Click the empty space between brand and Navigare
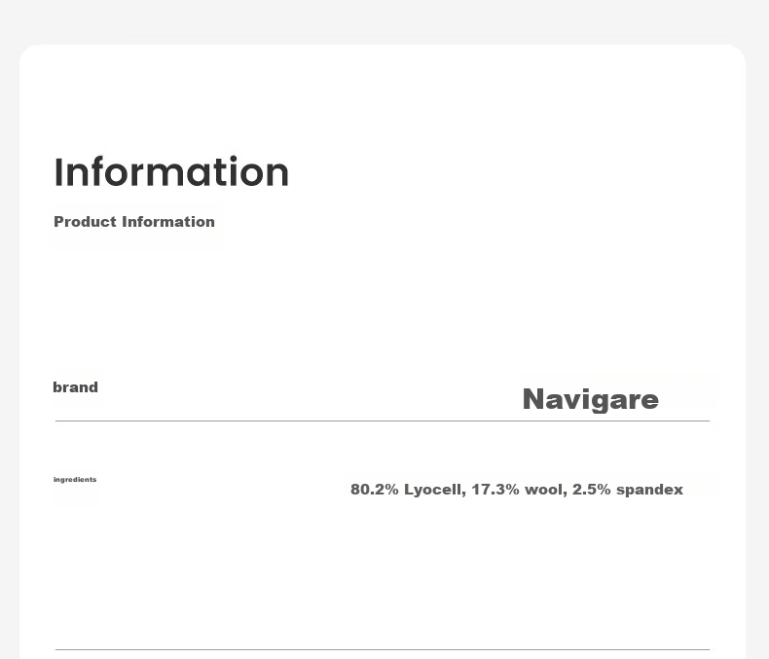 pos(309,392)
